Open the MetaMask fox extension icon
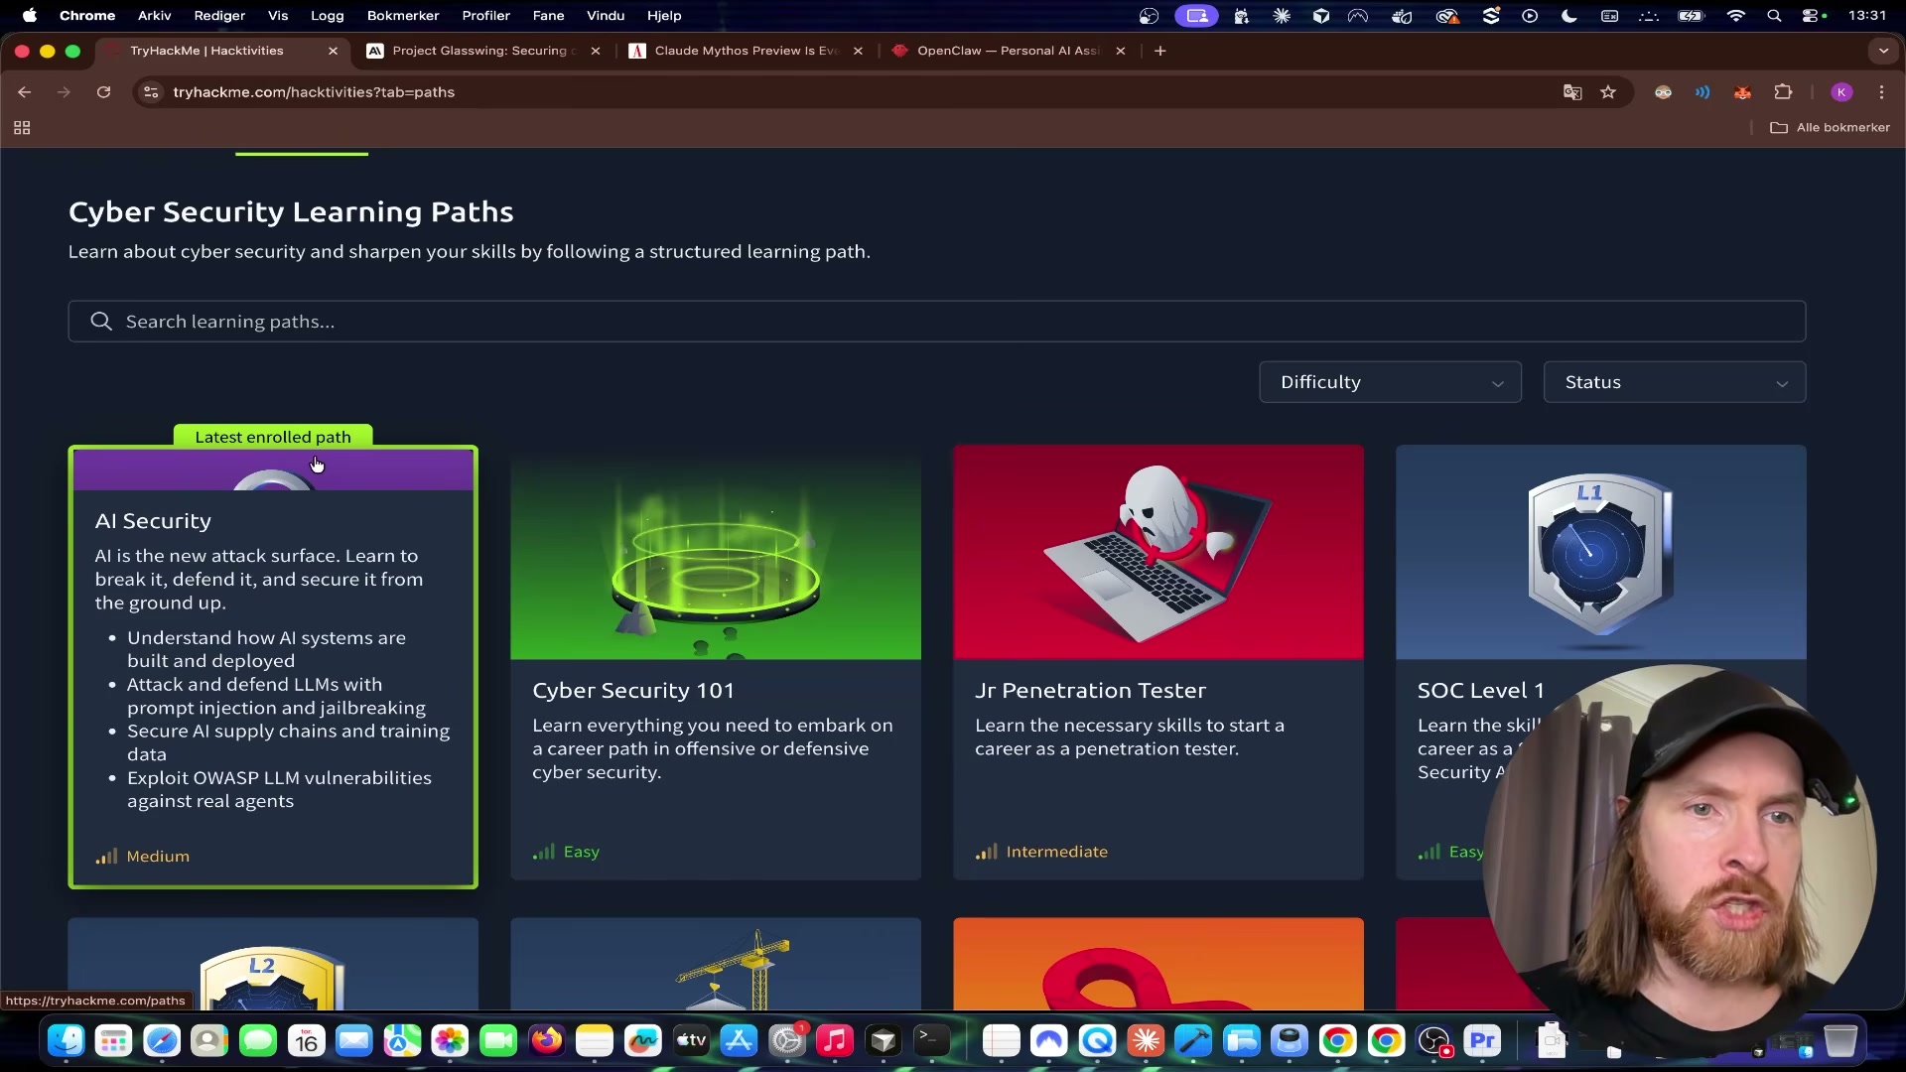Screen dimensions: 1906x1072 (x=1743, y=92)
